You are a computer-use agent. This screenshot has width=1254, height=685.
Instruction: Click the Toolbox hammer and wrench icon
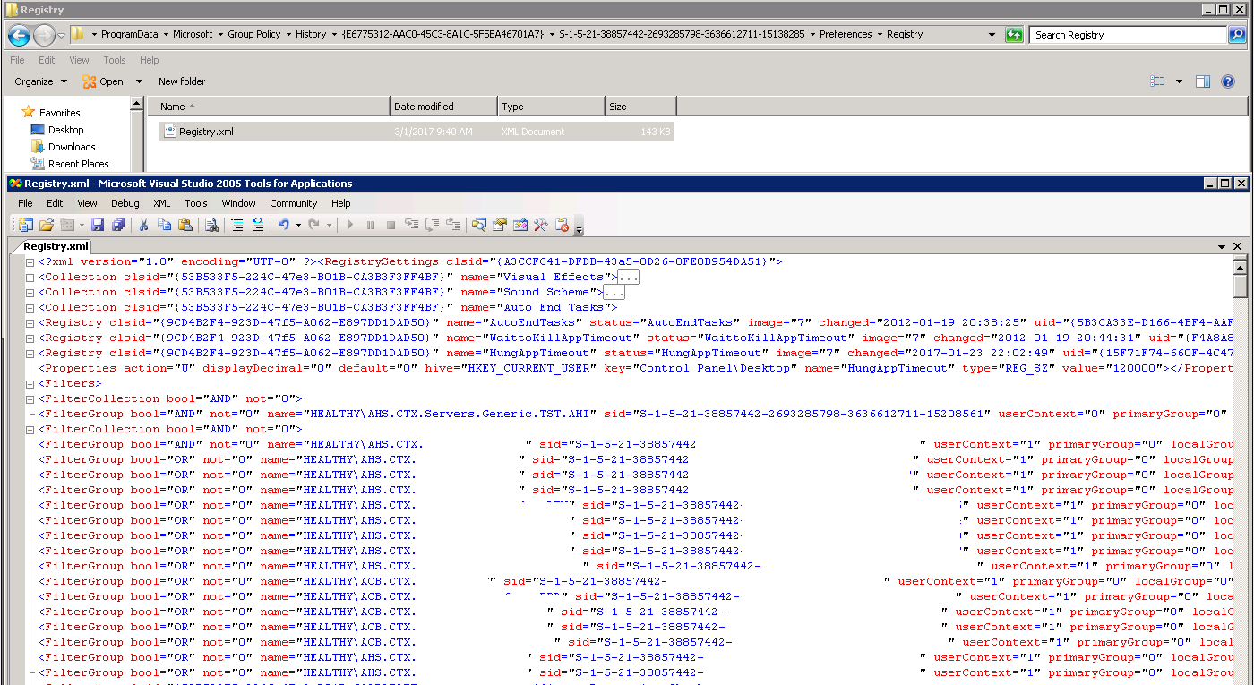coord(540,225)
